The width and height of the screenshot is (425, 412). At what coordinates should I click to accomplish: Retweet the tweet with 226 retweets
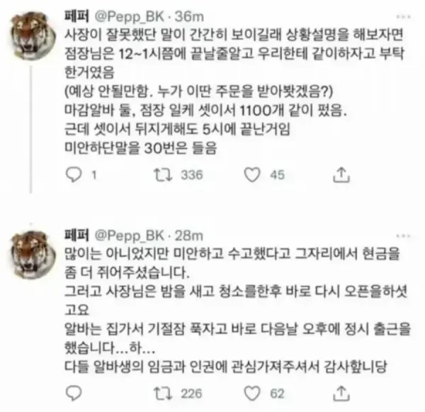(x=163, y=394)
